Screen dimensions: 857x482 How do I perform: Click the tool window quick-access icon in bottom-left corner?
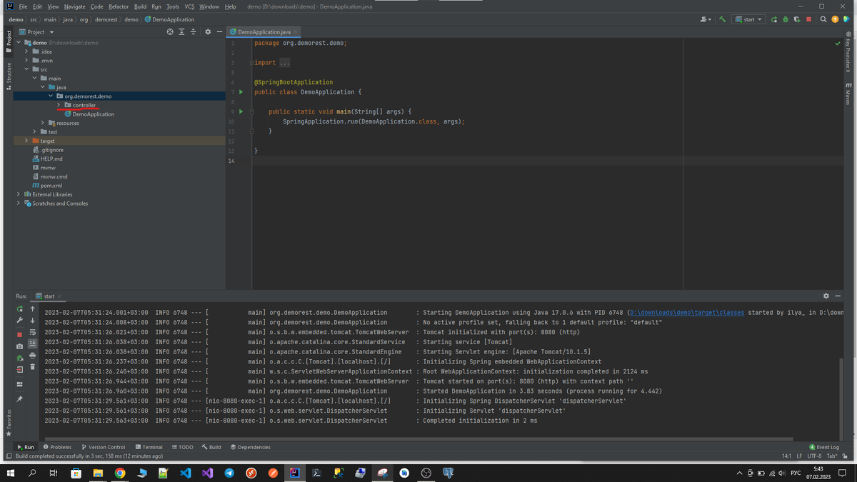click(x=9, y=456)
